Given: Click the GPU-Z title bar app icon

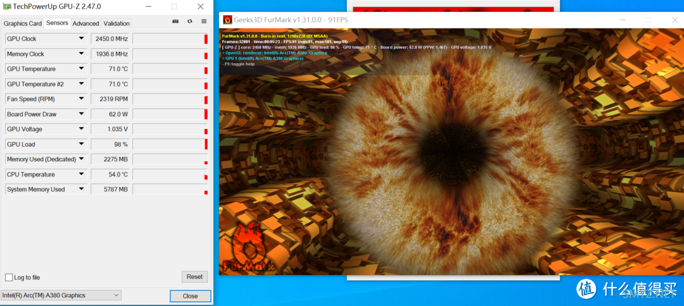Looking at the screenshot, I should (x=6, y=6).
